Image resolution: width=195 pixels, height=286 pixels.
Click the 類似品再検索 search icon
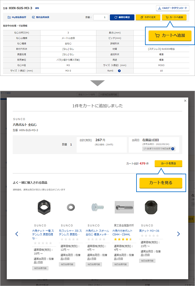click(x=33, y=17)
